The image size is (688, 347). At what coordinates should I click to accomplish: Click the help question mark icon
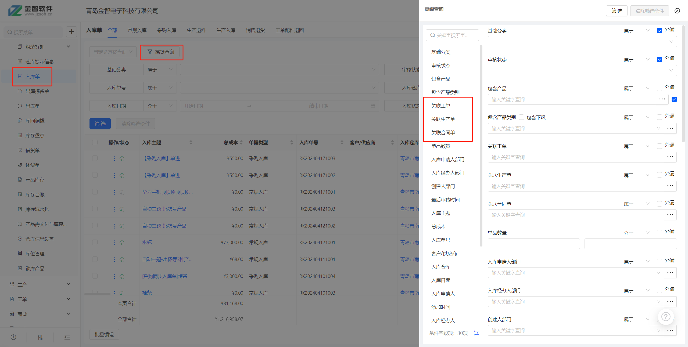pos(665,317)
